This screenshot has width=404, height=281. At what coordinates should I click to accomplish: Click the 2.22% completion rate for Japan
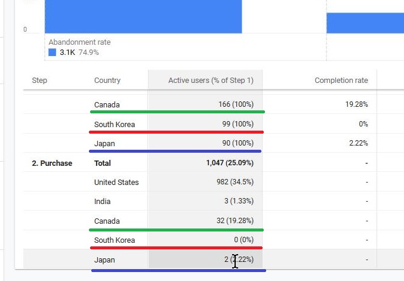click(359, 143)
